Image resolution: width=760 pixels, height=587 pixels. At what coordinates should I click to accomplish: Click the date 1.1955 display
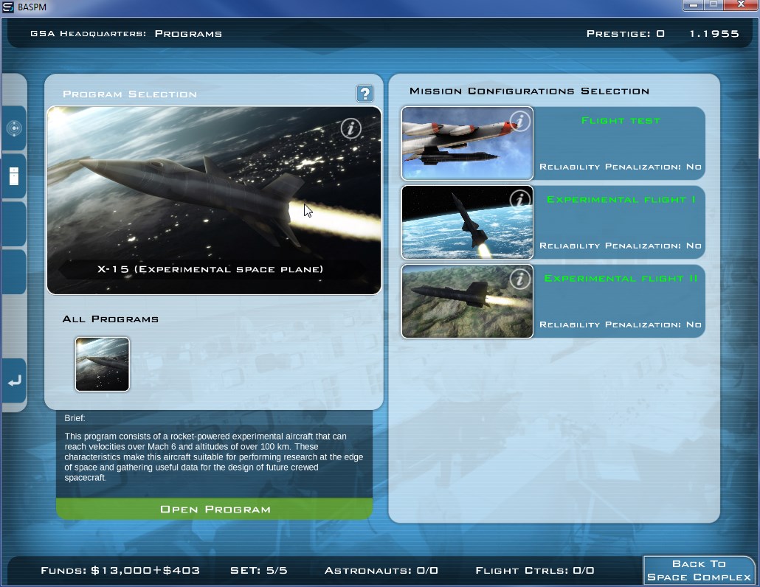point(714,34)
